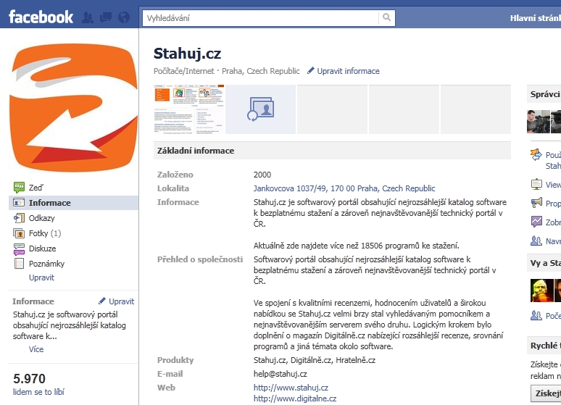Image resolution: width=561 pixels, height=405 pixels.
Task: Click the Odkazy icon
Action: point(19,218)
